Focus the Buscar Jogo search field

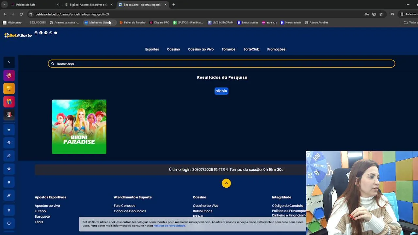221,64
